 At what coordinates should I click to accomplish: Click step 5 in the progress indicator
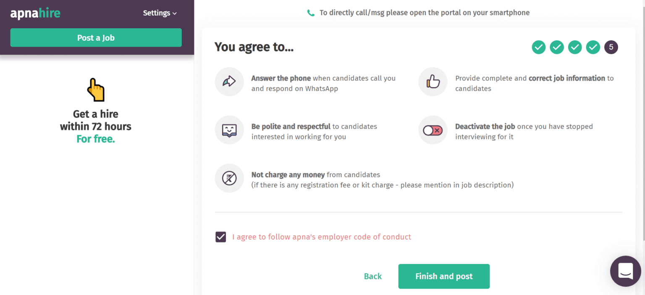(x=611, y=47)
